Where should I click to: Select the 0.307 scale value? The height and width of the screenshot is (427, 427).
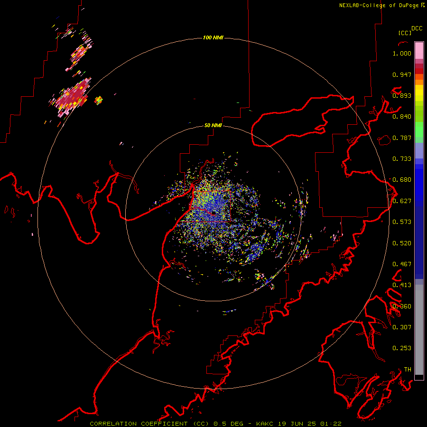402,327
